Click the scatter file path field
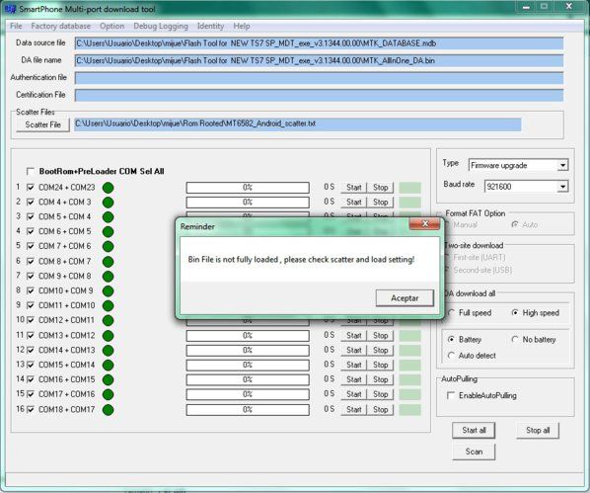Screen dimensions: 590x493 [x=297, y=124]
